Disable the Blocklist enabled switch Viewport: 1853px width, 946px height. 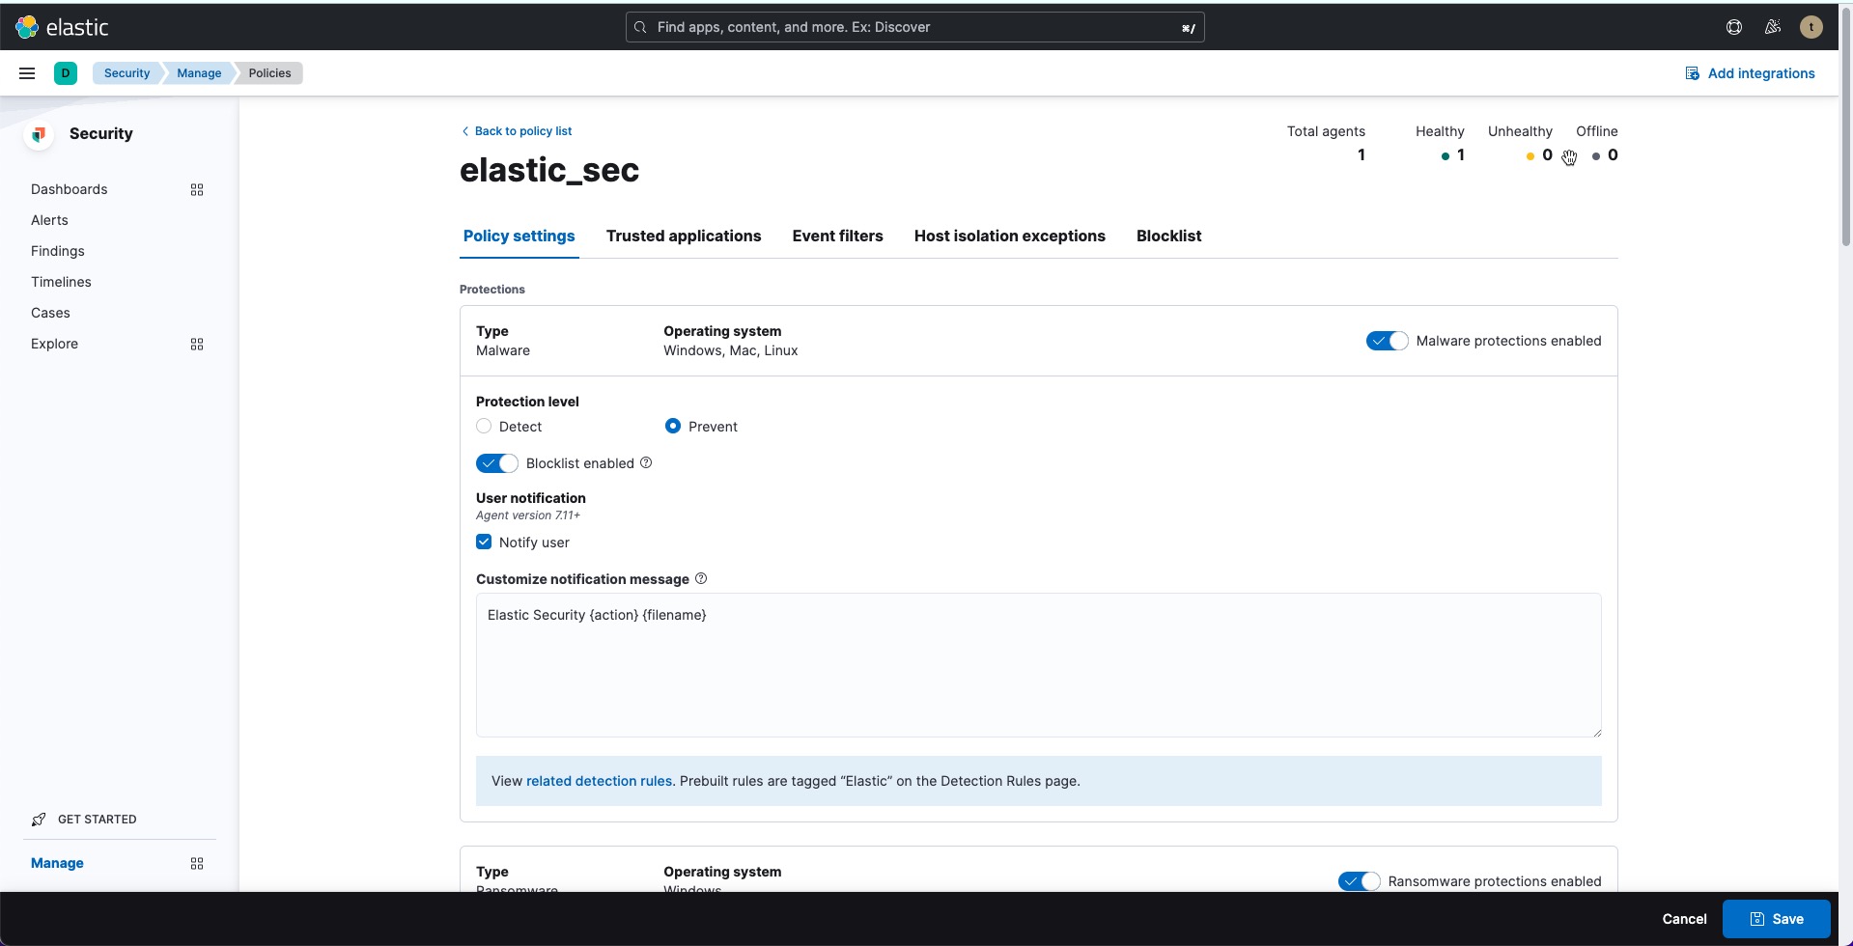(x=496, y=463)
